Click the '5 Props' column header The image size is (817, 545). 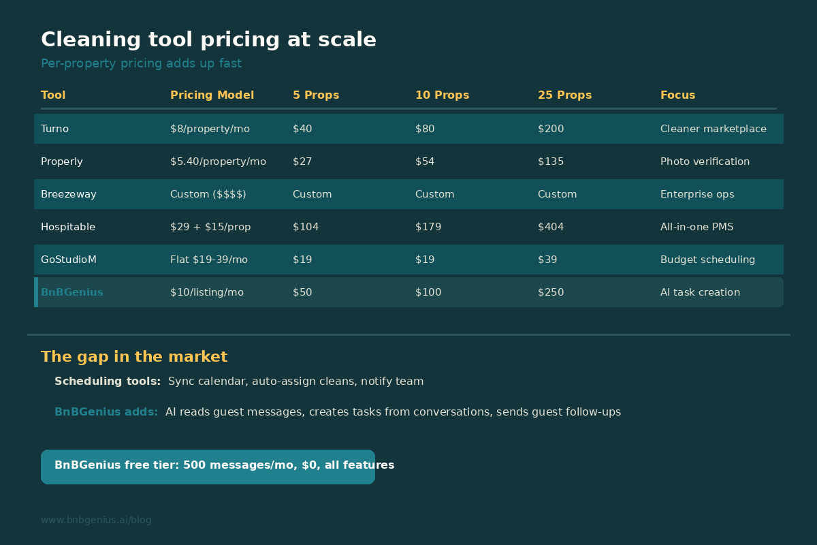pyautogui.click(x=316, y=95)
